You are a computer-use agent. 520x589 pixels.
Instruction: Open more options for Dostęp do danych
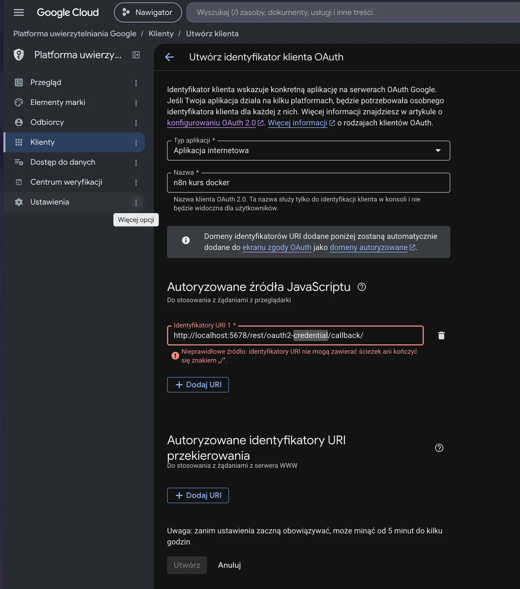(x=136, y=163)
